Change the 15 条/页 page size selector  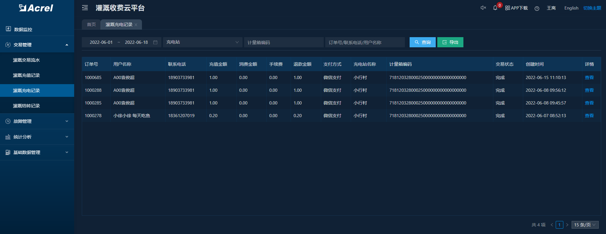pos(585,225)
